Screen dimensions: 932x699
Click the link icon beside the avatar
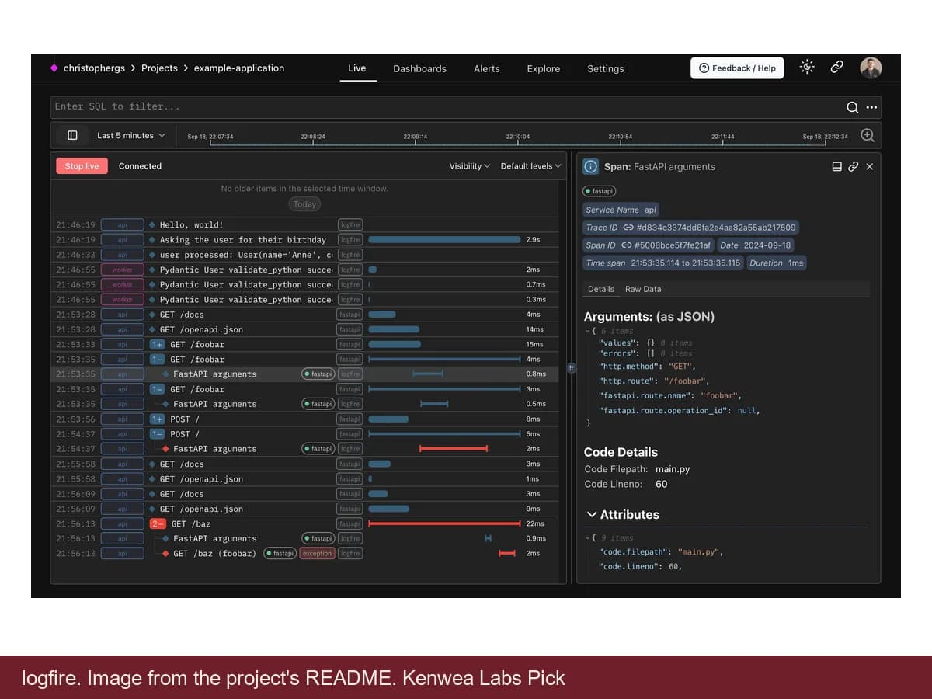coord(837,68)
